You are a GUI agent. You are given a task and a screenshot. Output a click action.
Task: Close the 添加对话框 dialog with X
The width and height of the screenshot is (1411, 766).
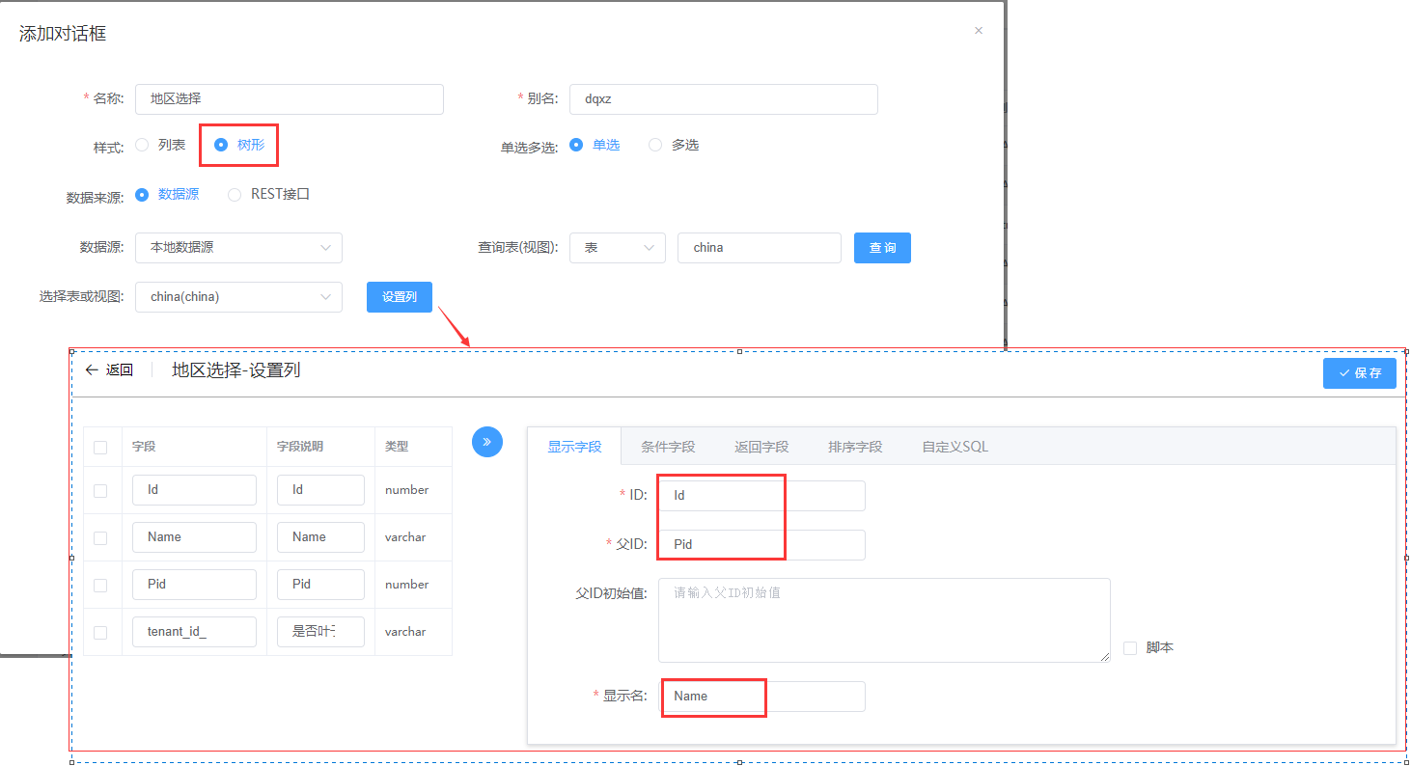coord(978,31)
